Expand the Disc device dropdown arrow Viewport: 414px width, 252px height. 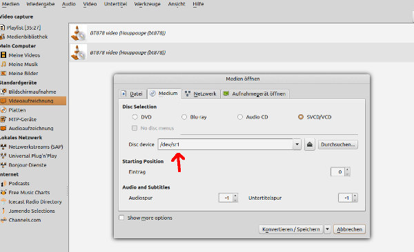pos(297,145)
